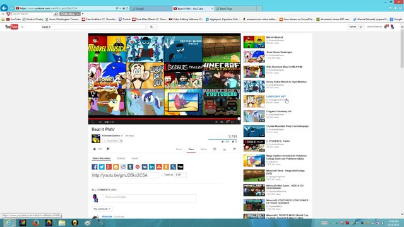Open Sonic Boom Redesigns suggested video
This screenshot has height=227, width=404.
(279, 52)
